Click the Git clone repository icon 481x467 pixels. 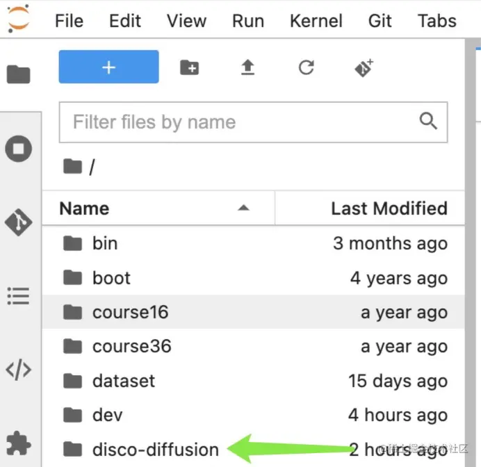click(364, 67)
